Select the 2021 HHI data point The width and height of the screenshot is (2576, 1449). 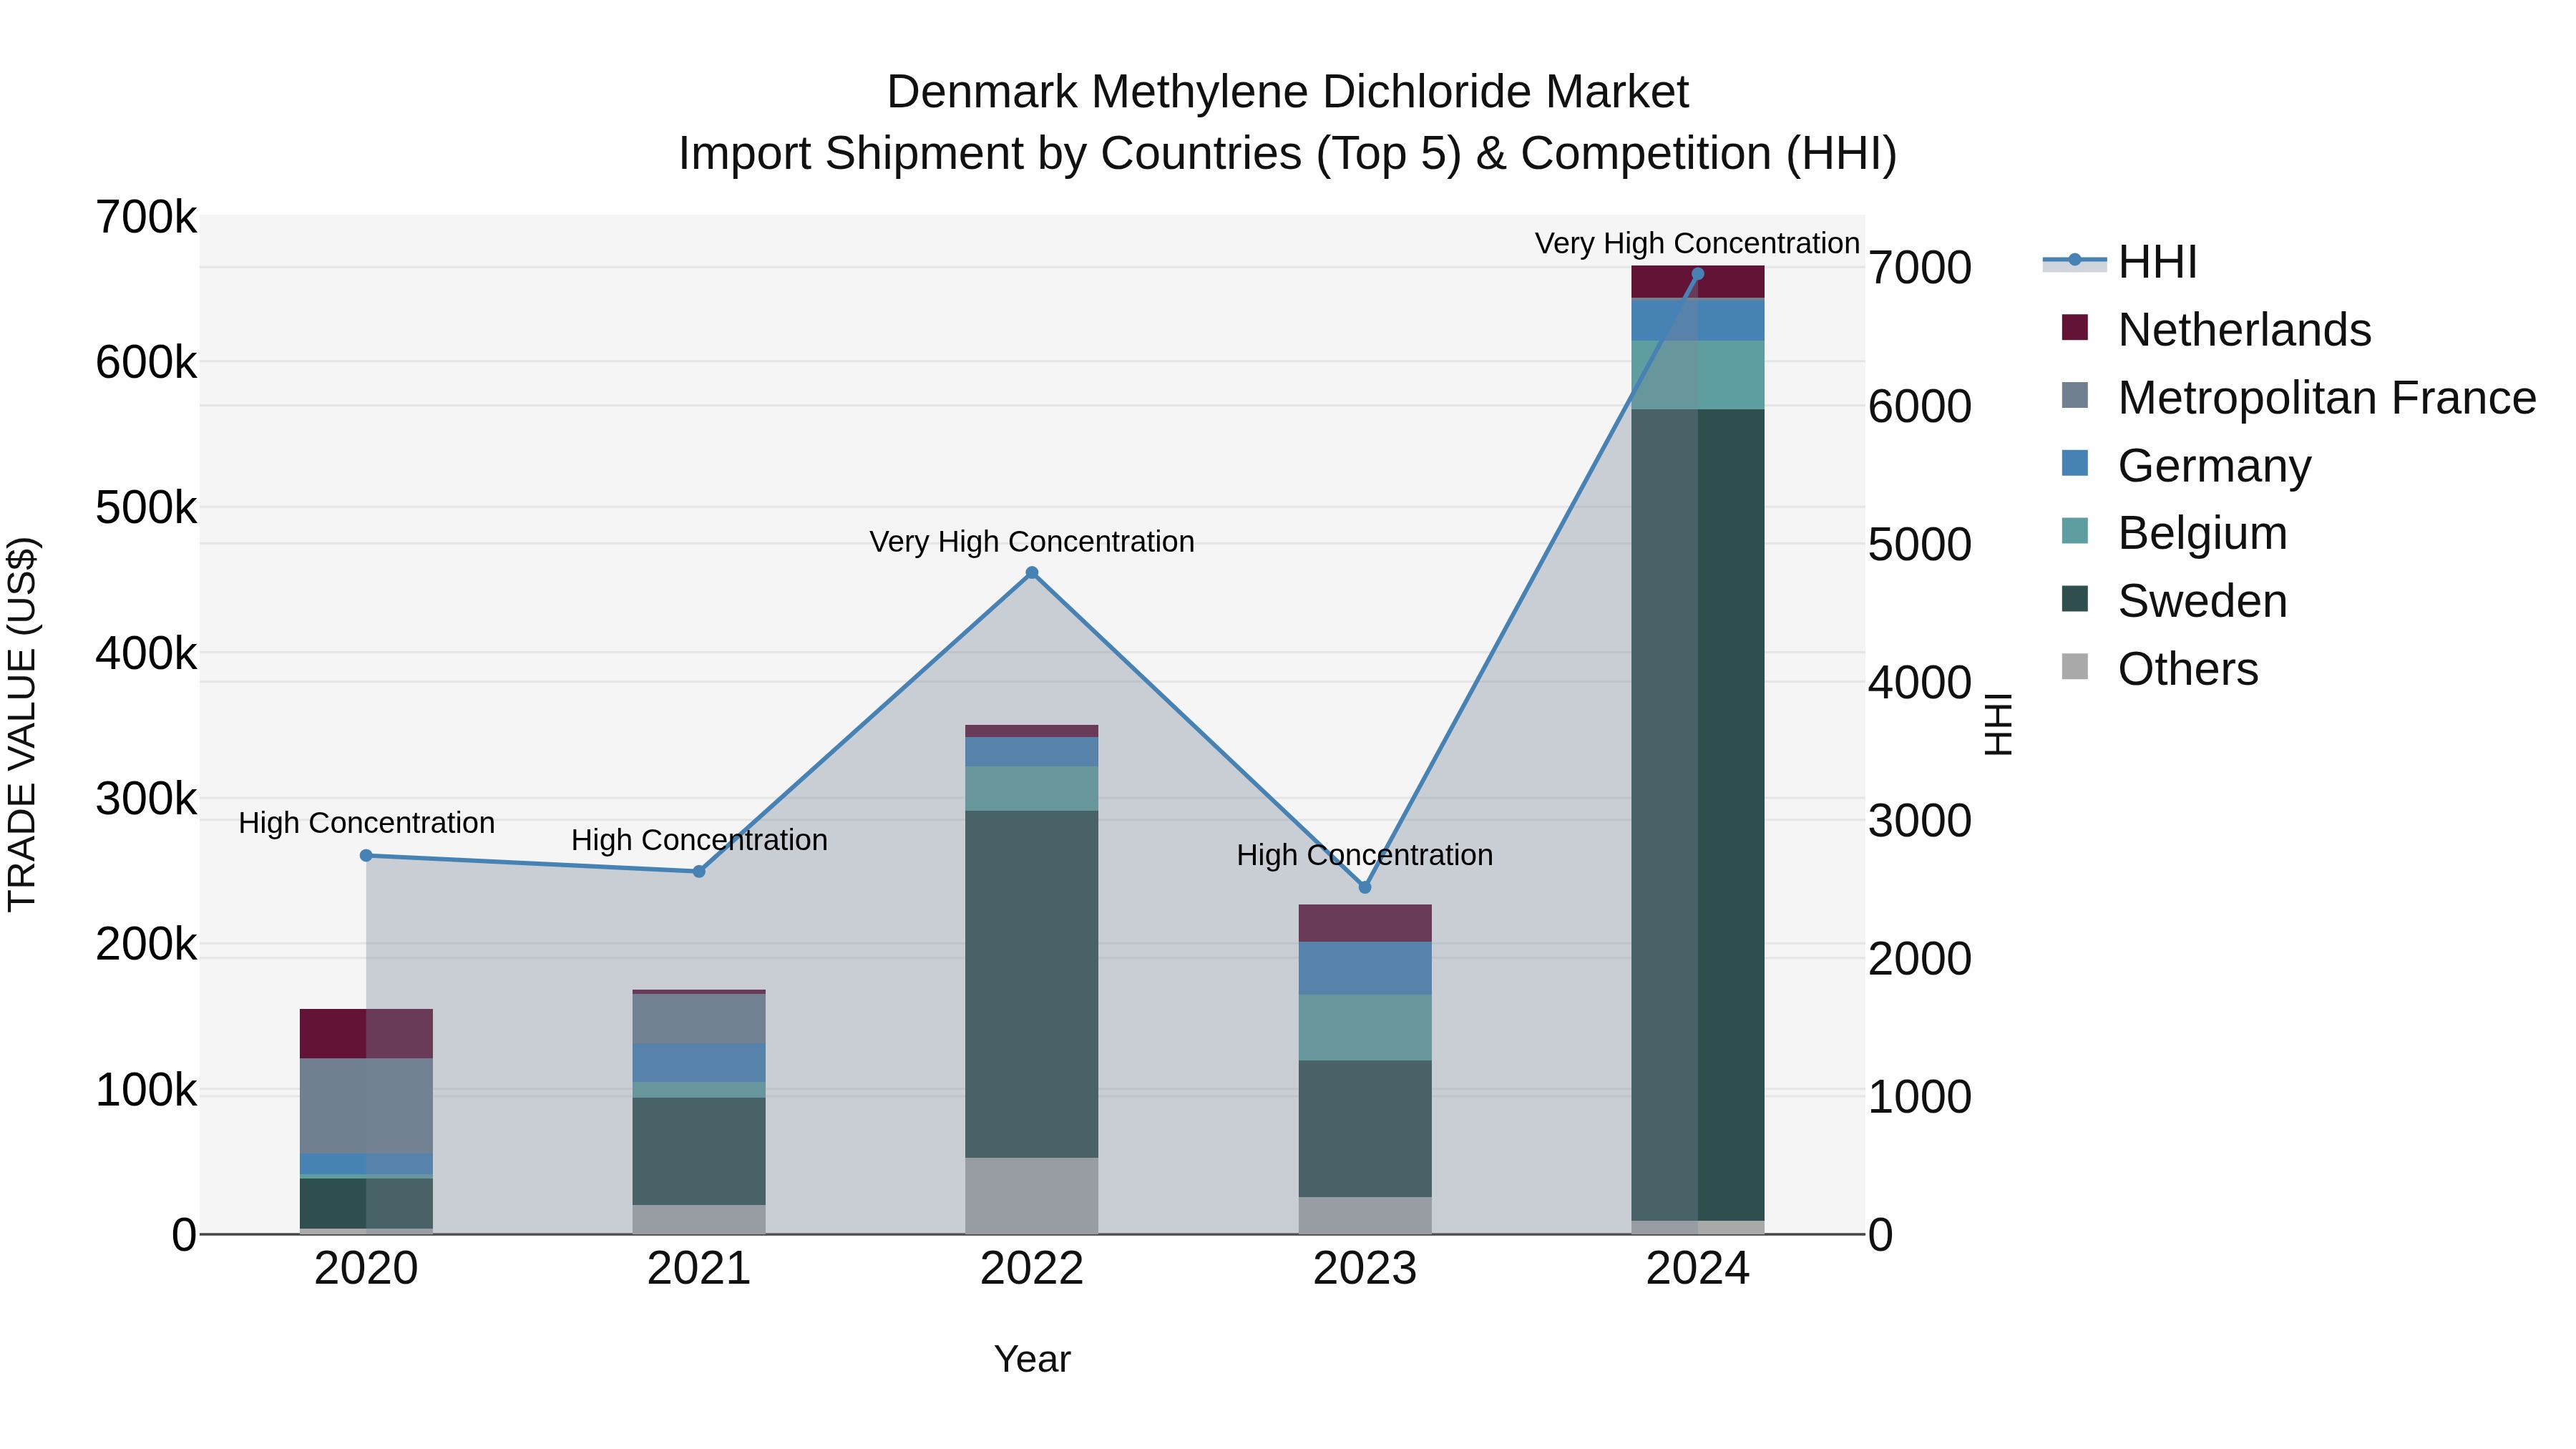click(699, 871)
